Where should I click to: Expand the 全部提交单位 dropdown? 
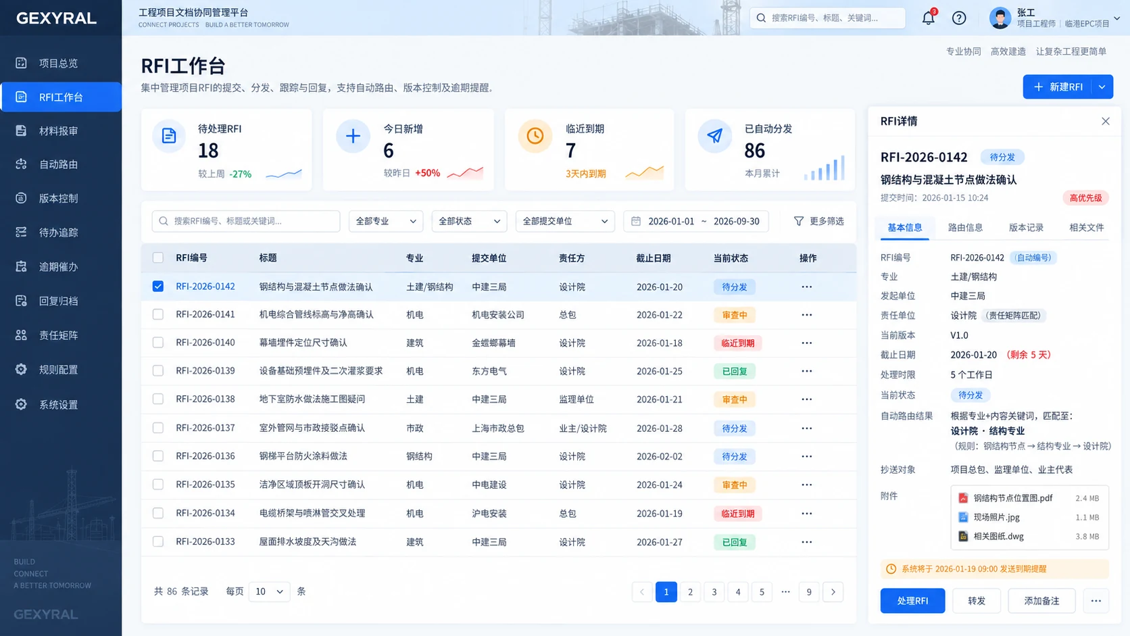(565, 221)
